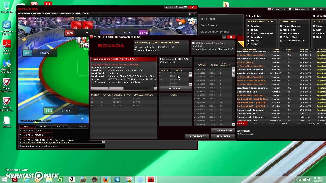Launch Adobe Reader XI desktop shortcut

coord(7,47)
